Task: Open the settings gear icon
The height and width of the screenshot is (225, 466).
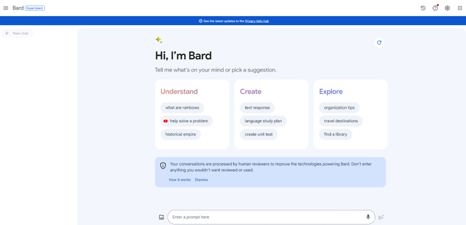Action: tap(447, 8)
